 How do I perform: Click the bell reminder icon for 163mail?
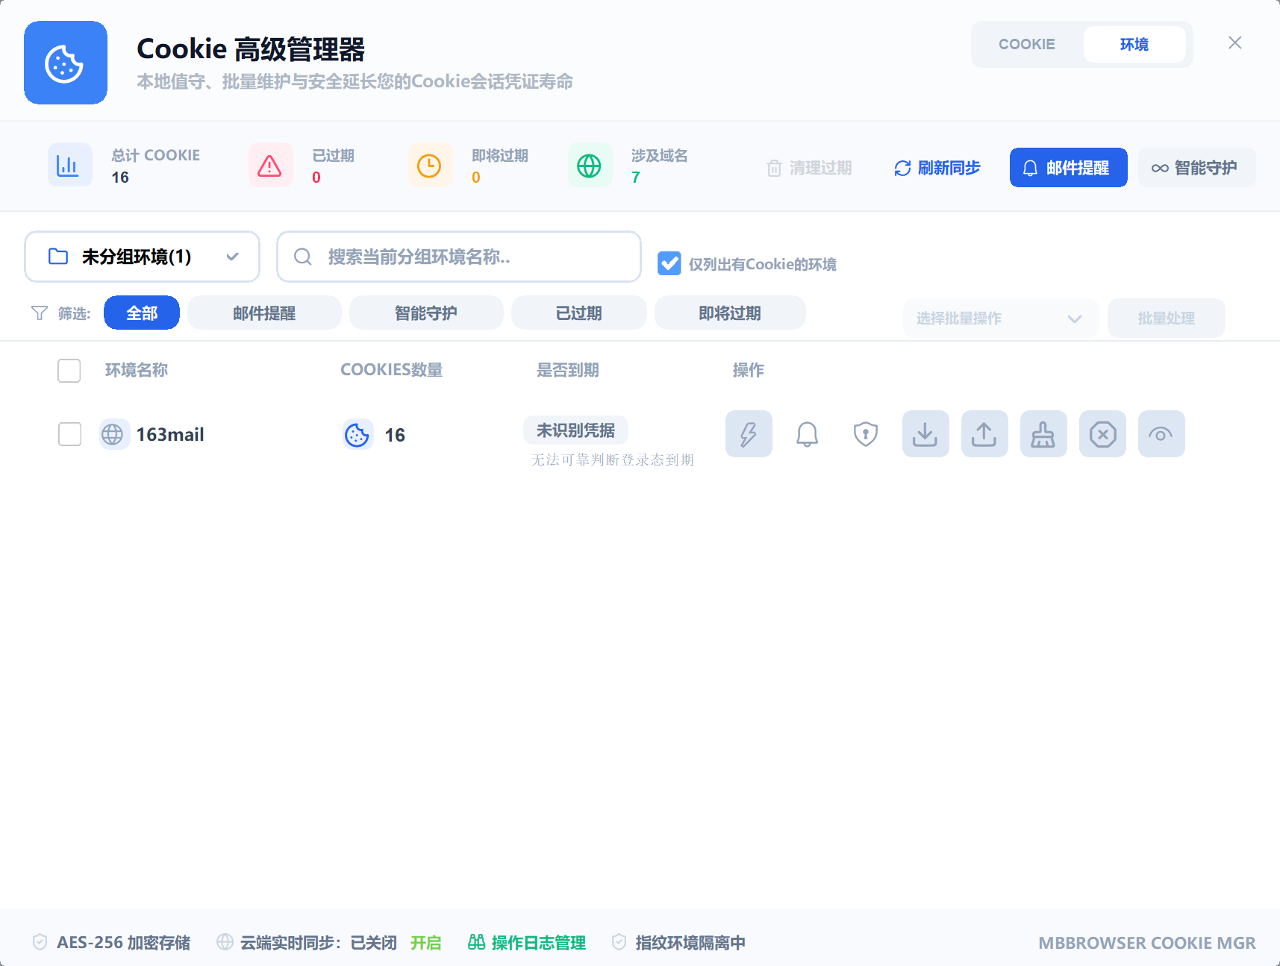point(808,433)
